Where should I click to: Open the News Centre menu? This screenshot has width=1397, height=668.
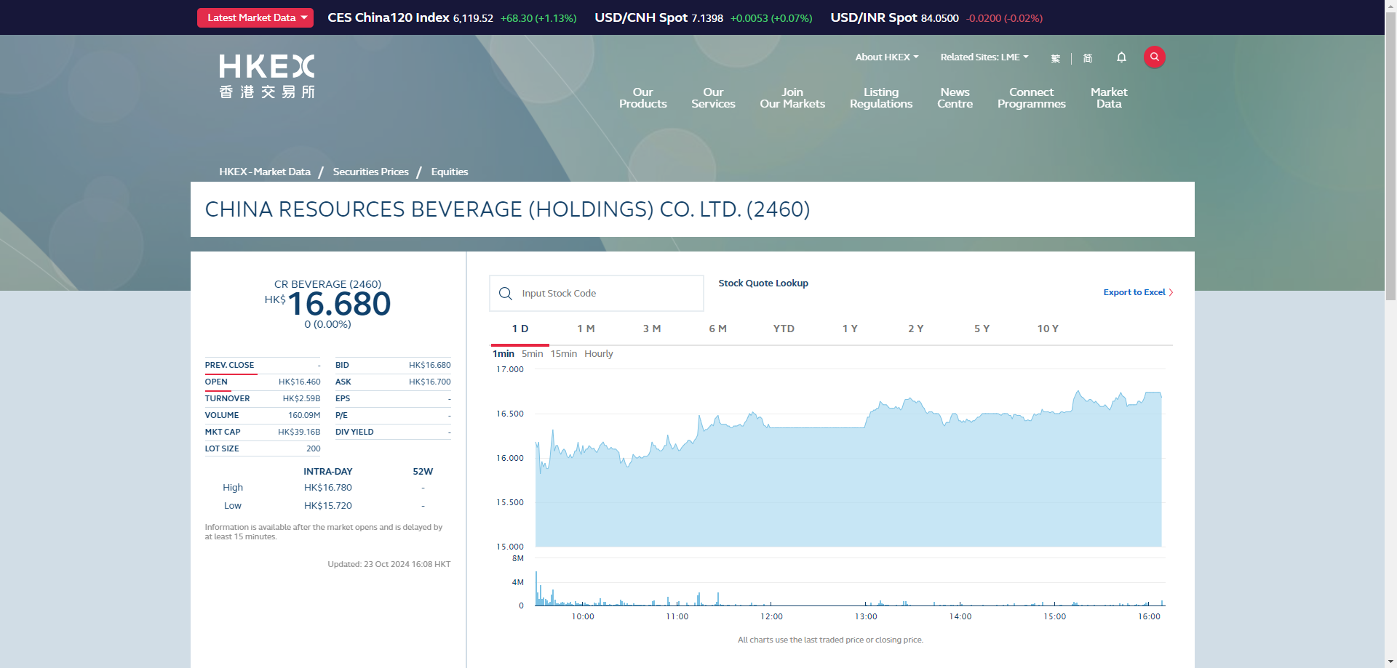point(955,98)
